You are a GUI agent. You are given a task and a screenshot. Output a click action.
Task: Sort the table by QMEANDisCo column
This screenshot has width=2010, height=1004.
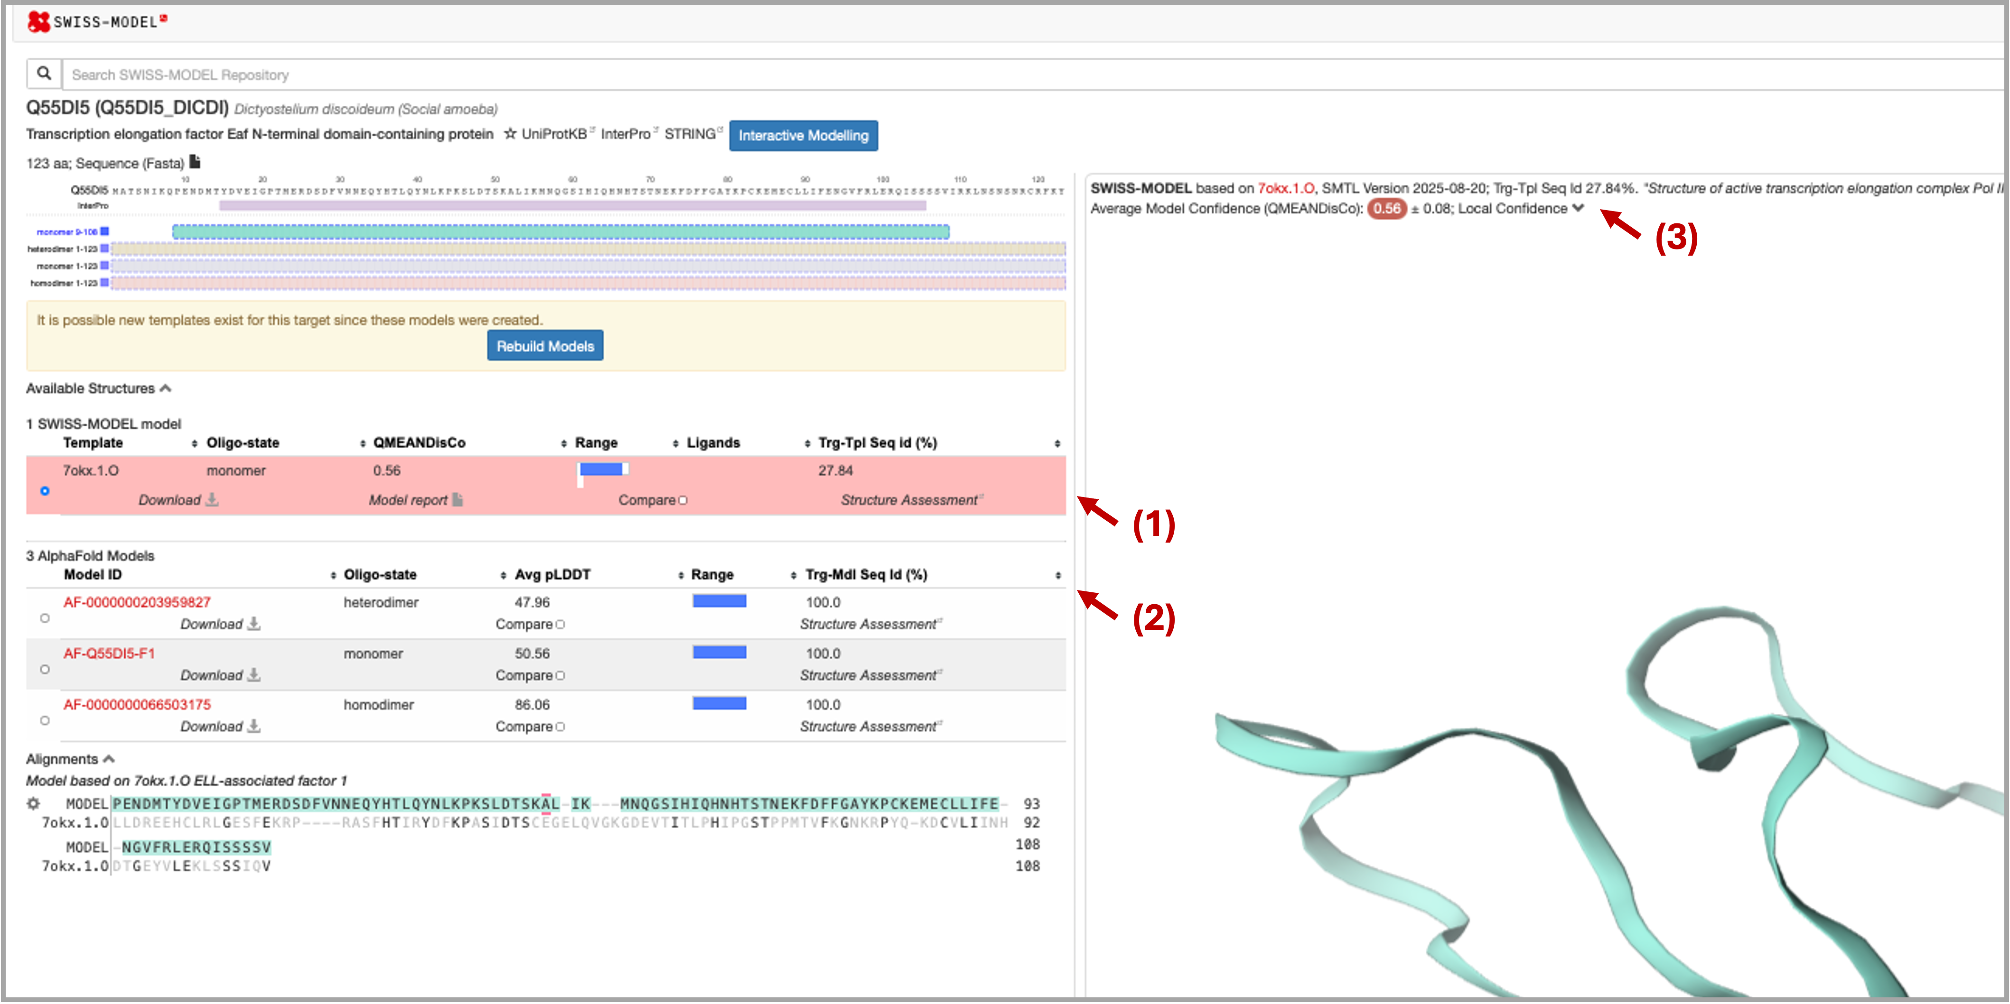419,443
